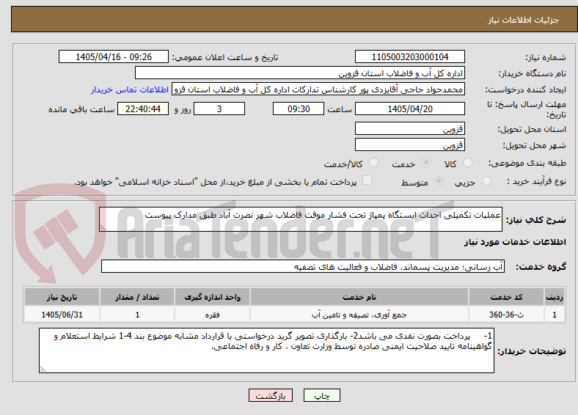Screen dimensions: 578x415
Task: Click the buyer notes text area
Action: tap(266, 350)
